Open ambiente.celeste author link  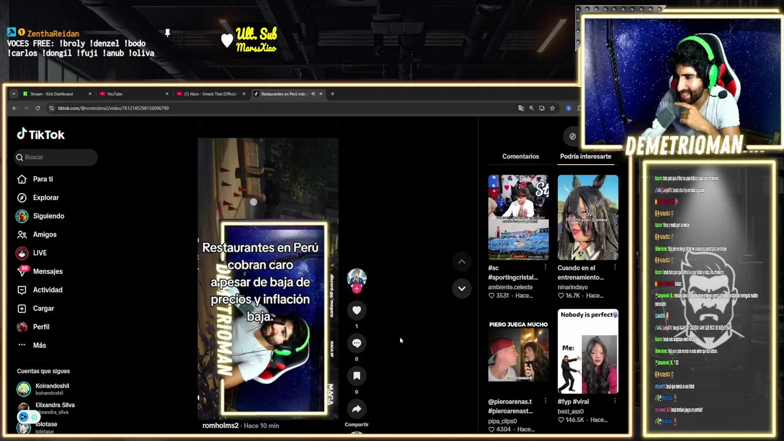coord(510,287)
